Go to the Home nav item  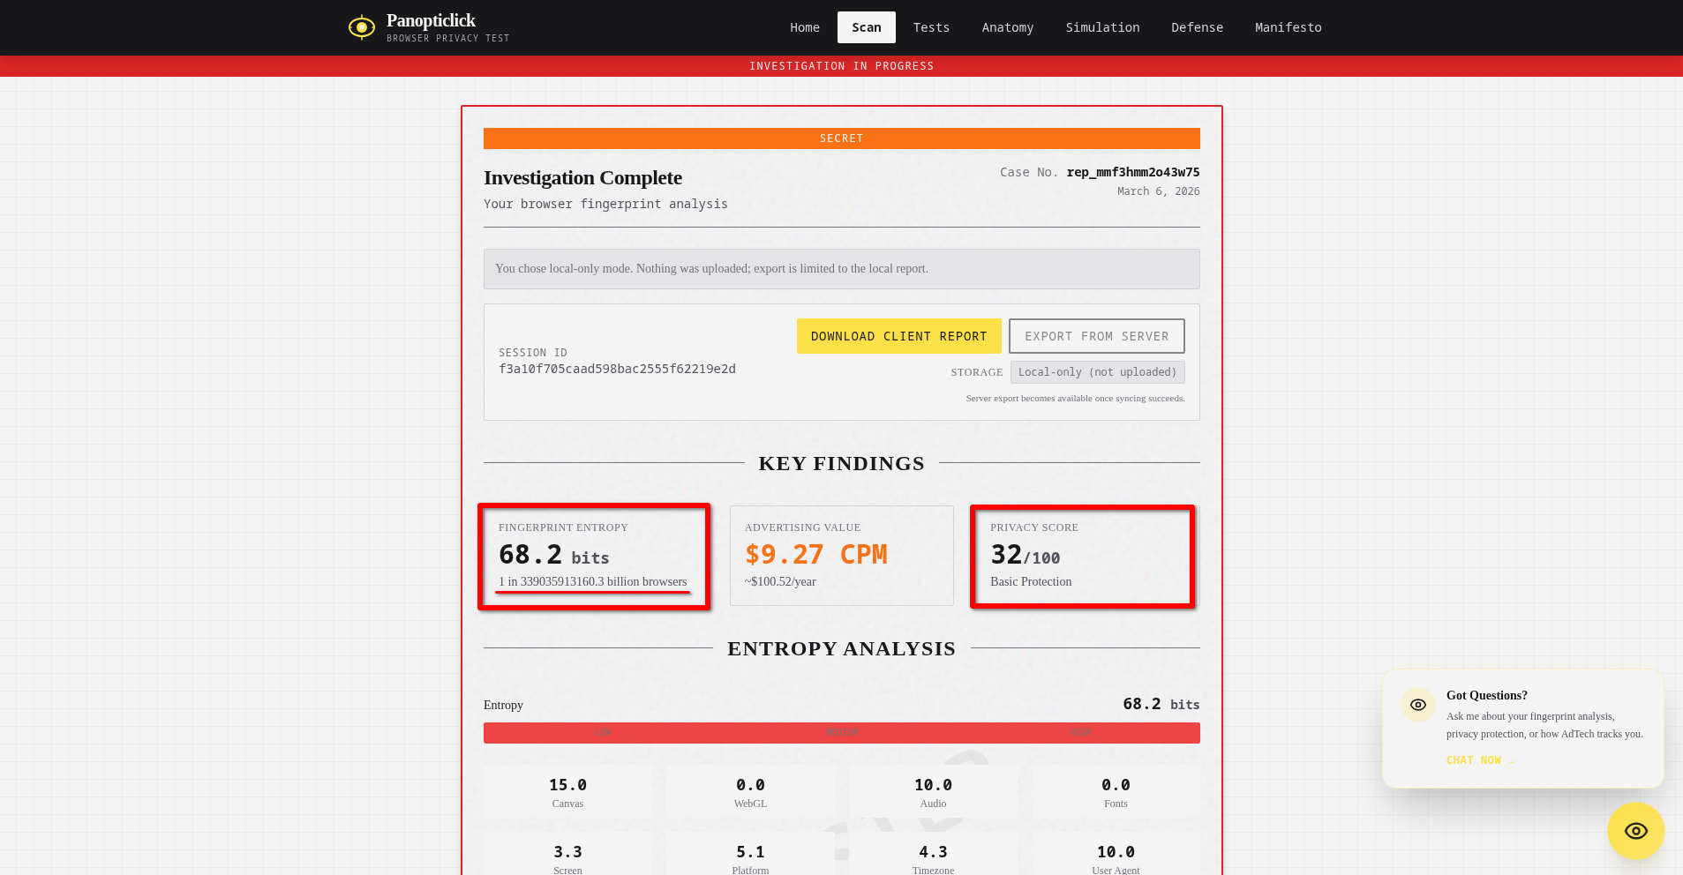coord(804,27)
